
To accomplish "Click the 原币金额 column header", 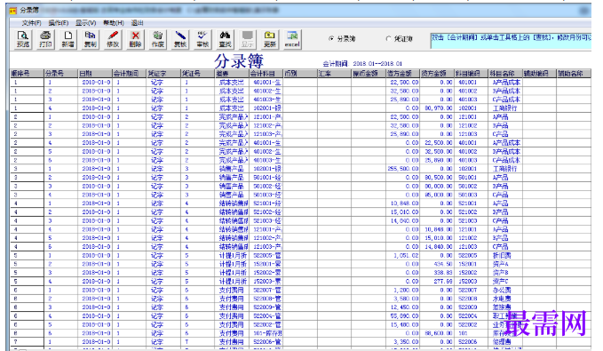I will [369, 74].
